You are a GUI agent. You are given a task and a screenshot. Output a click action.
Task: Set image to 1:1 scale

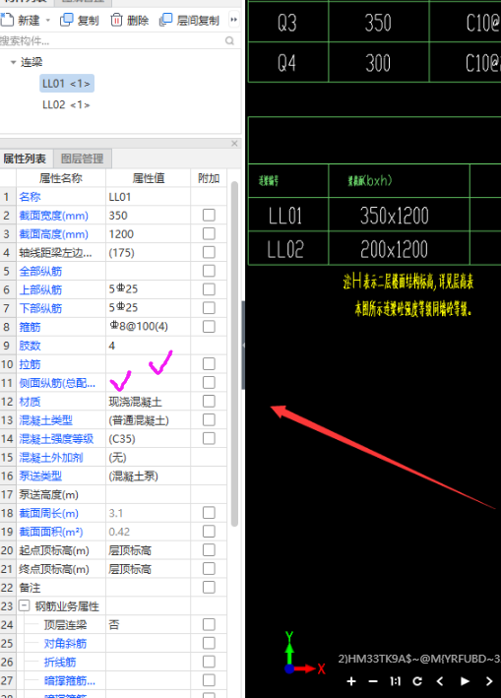click(395, 681)
